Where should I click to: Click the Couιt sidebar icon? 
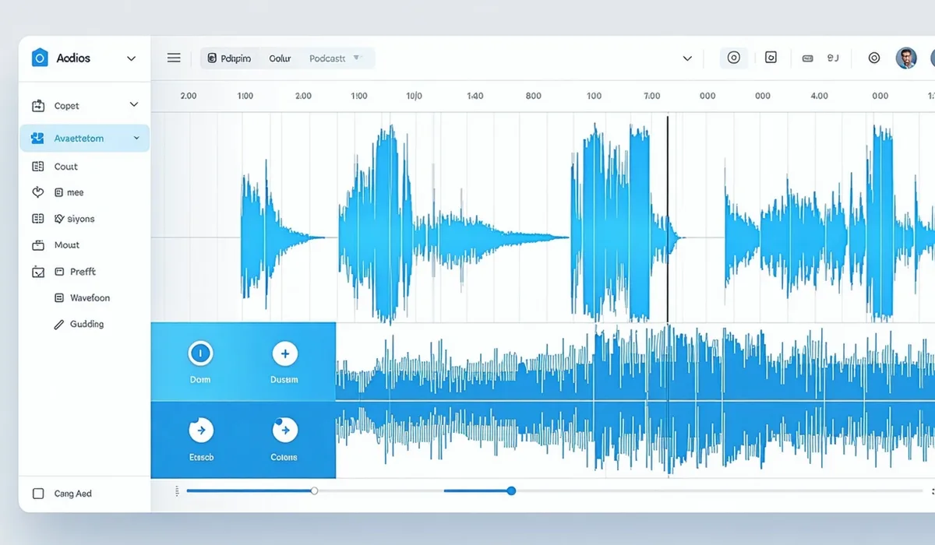tap(37, 167)
